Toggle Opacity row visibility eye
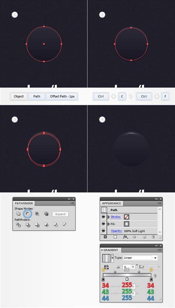This screenshot has width=175, height=308. pos(103,231)
